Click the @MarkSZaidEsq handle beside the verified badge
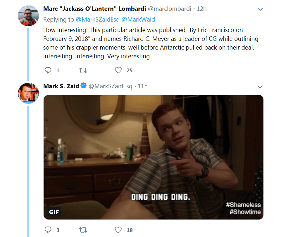The height and width of the screenshot is (237, 281). point(111,86)
